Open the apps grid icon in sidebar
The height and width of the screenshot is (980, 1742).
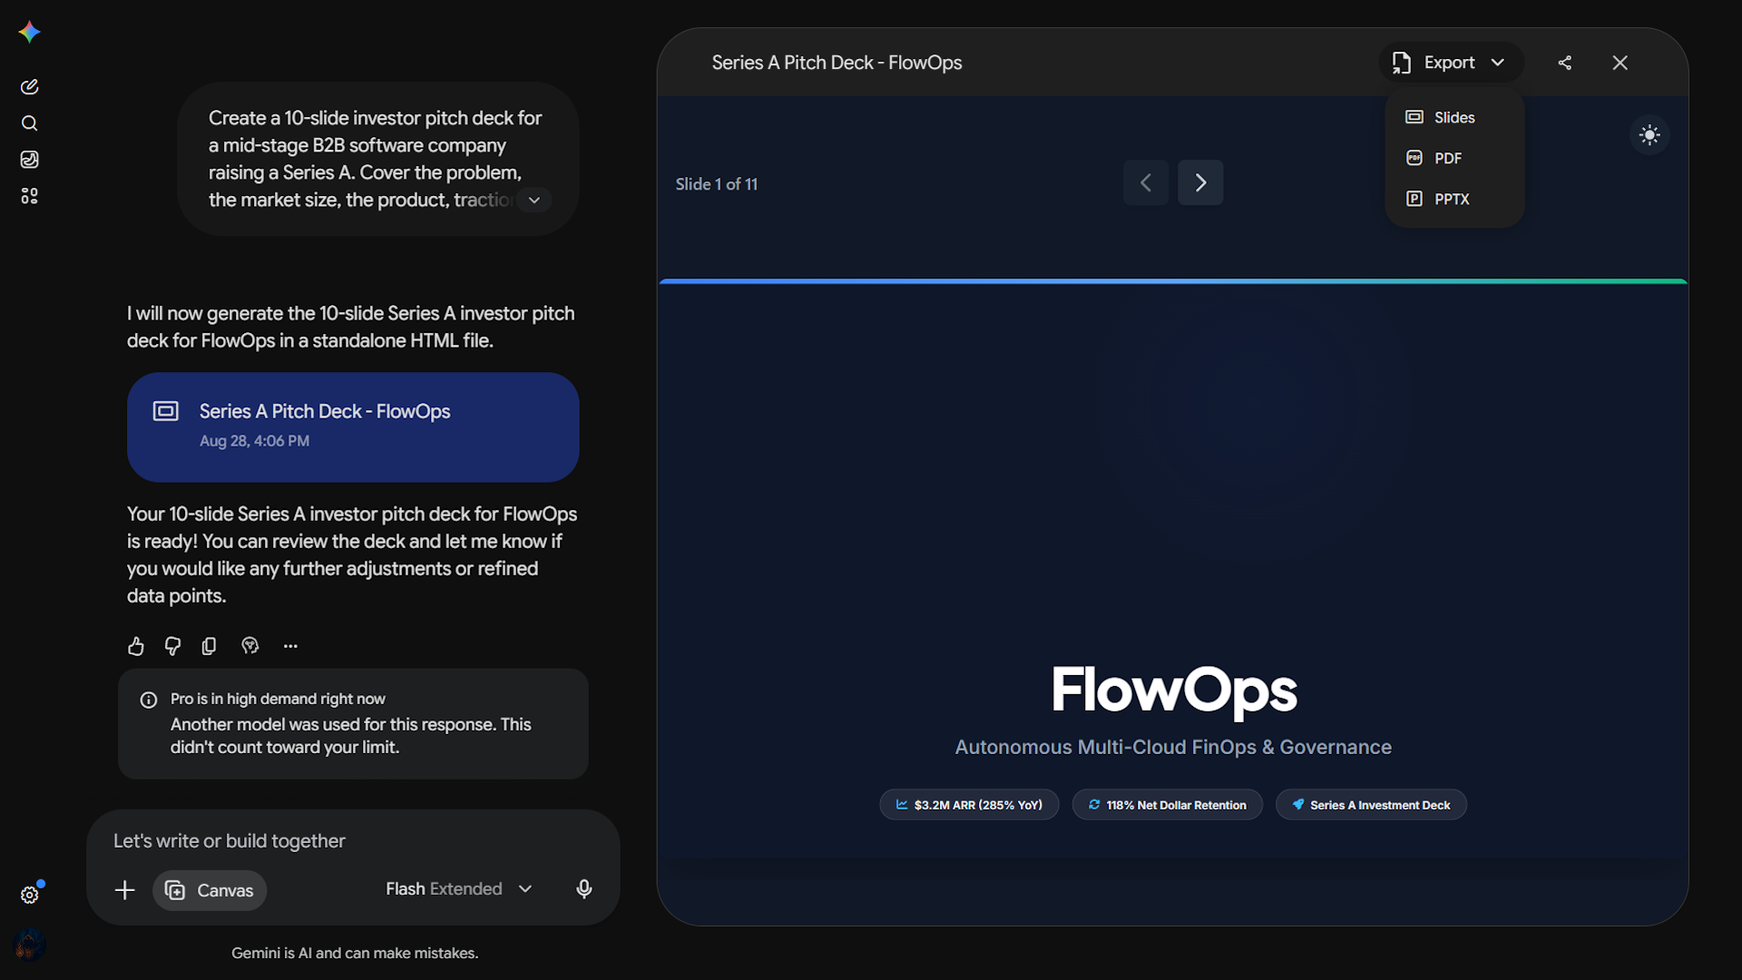click(29, 196)
